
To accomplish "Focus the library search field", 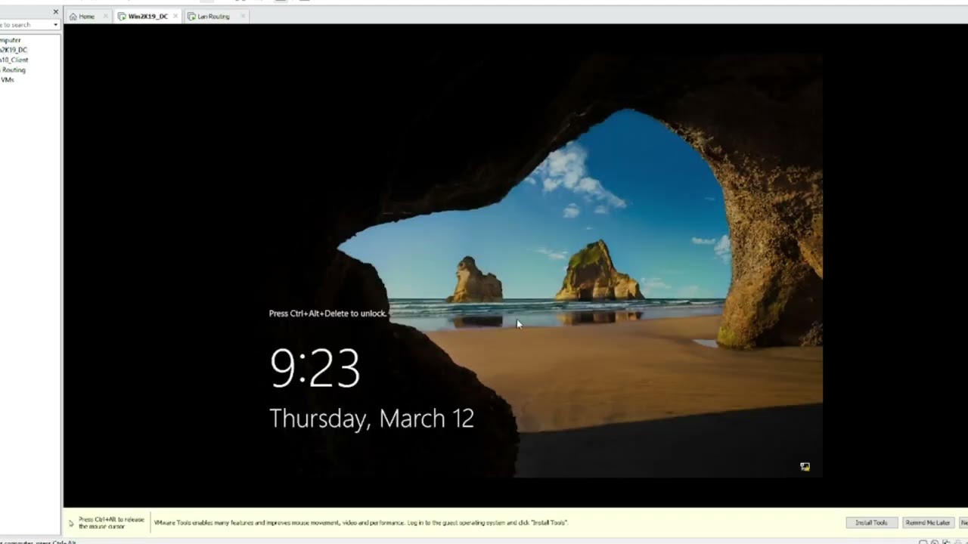I will [25, 25].
